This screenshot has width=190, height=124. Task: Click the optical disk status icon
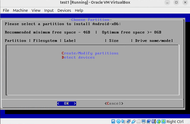tap(118, 121)
